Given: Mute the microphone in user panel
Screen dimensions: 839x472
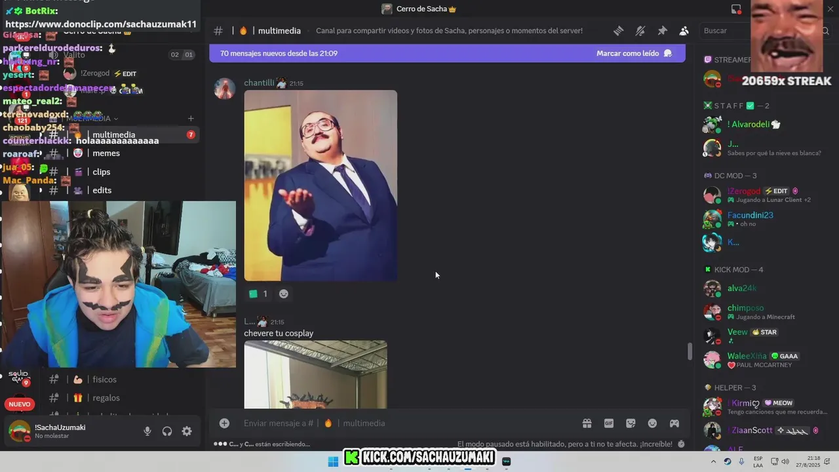Looking at the screenshot, I should [x=147, y=431].
